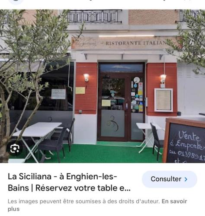
Task: Tap the site favicon circle at top-left
Action: [16, 1]
